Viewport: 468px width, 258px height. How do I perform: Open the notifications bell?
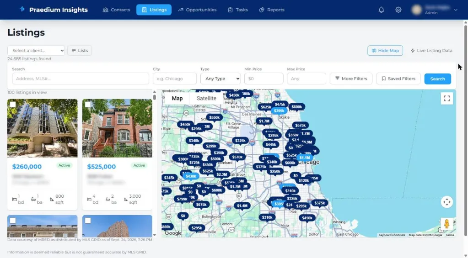pyautogui.click(x=381, y=10)
